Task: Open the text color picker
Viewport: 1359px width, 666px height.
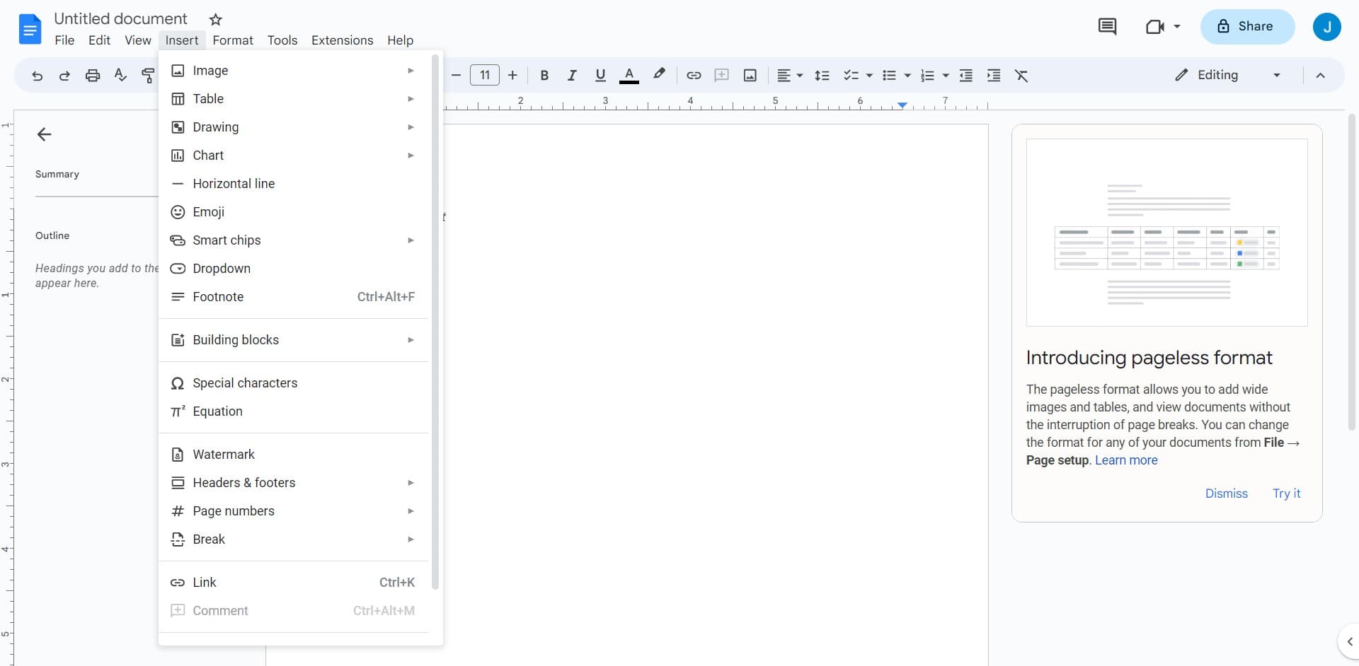Action: tap(630, 75)
